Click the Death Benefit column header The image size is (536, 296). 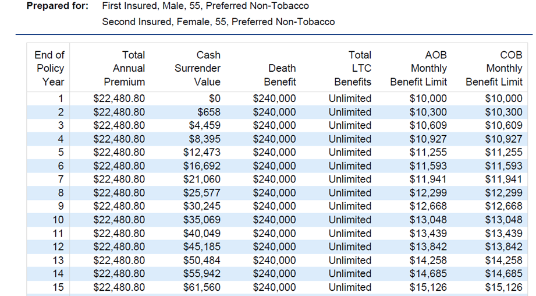coord(282,75)
